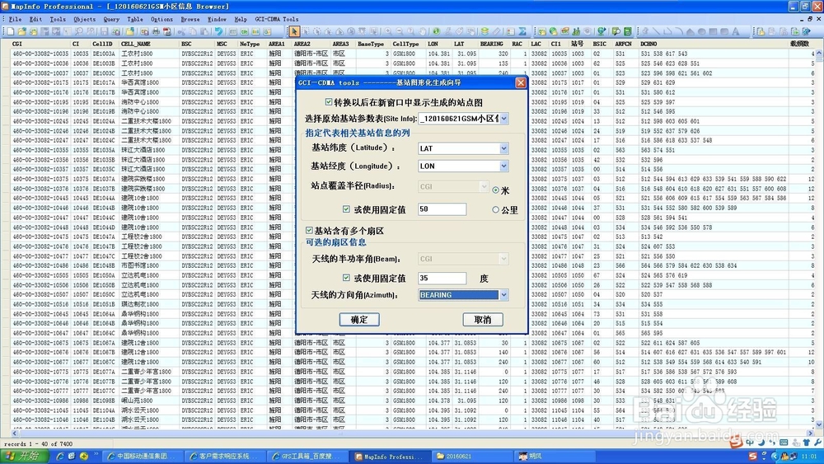Toggle 基站含有多个扇区 checkbox

pyautogui.click(x=309, y=231)
